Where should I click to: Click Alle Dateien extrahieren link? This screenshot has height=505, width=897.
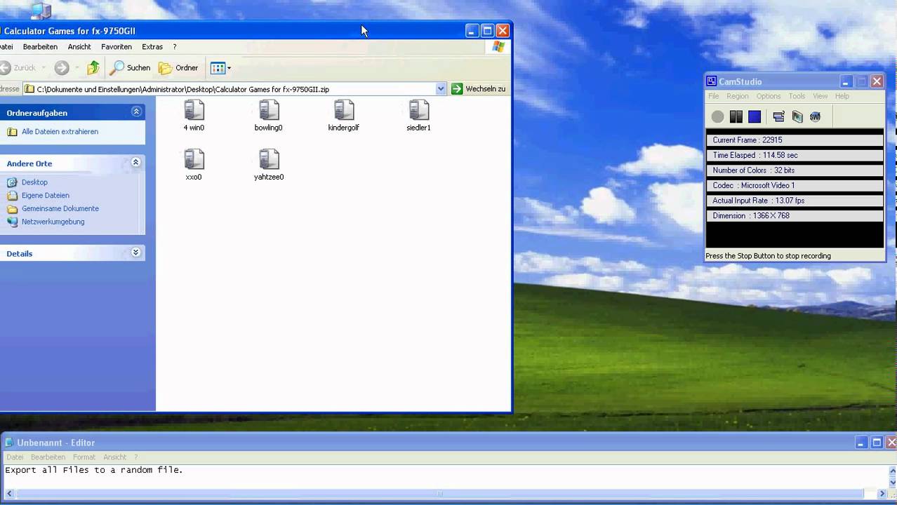(60, 132)
